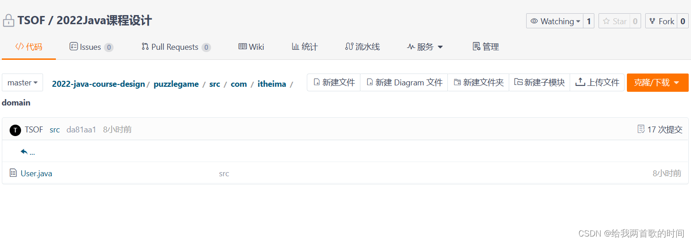Click the domain folder name text

tap(16, 103)
